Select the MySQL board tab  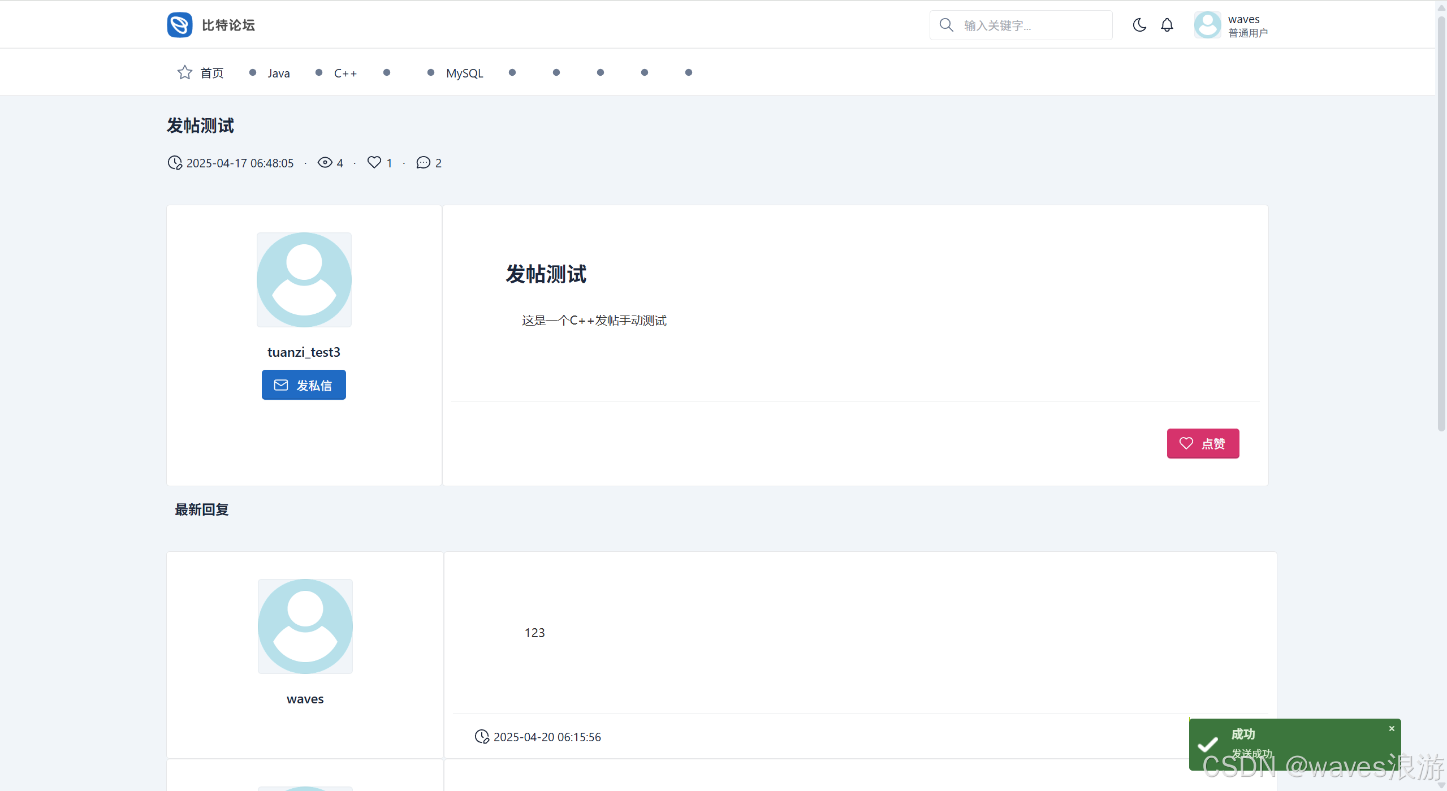tap(464, 73)
